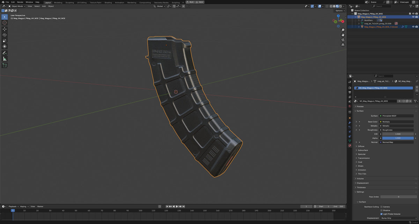Image resolution: width=419 pixels, height=224 pixels.
Task: Click the fake user shield icon for material
Action: [x=404, y=101]
